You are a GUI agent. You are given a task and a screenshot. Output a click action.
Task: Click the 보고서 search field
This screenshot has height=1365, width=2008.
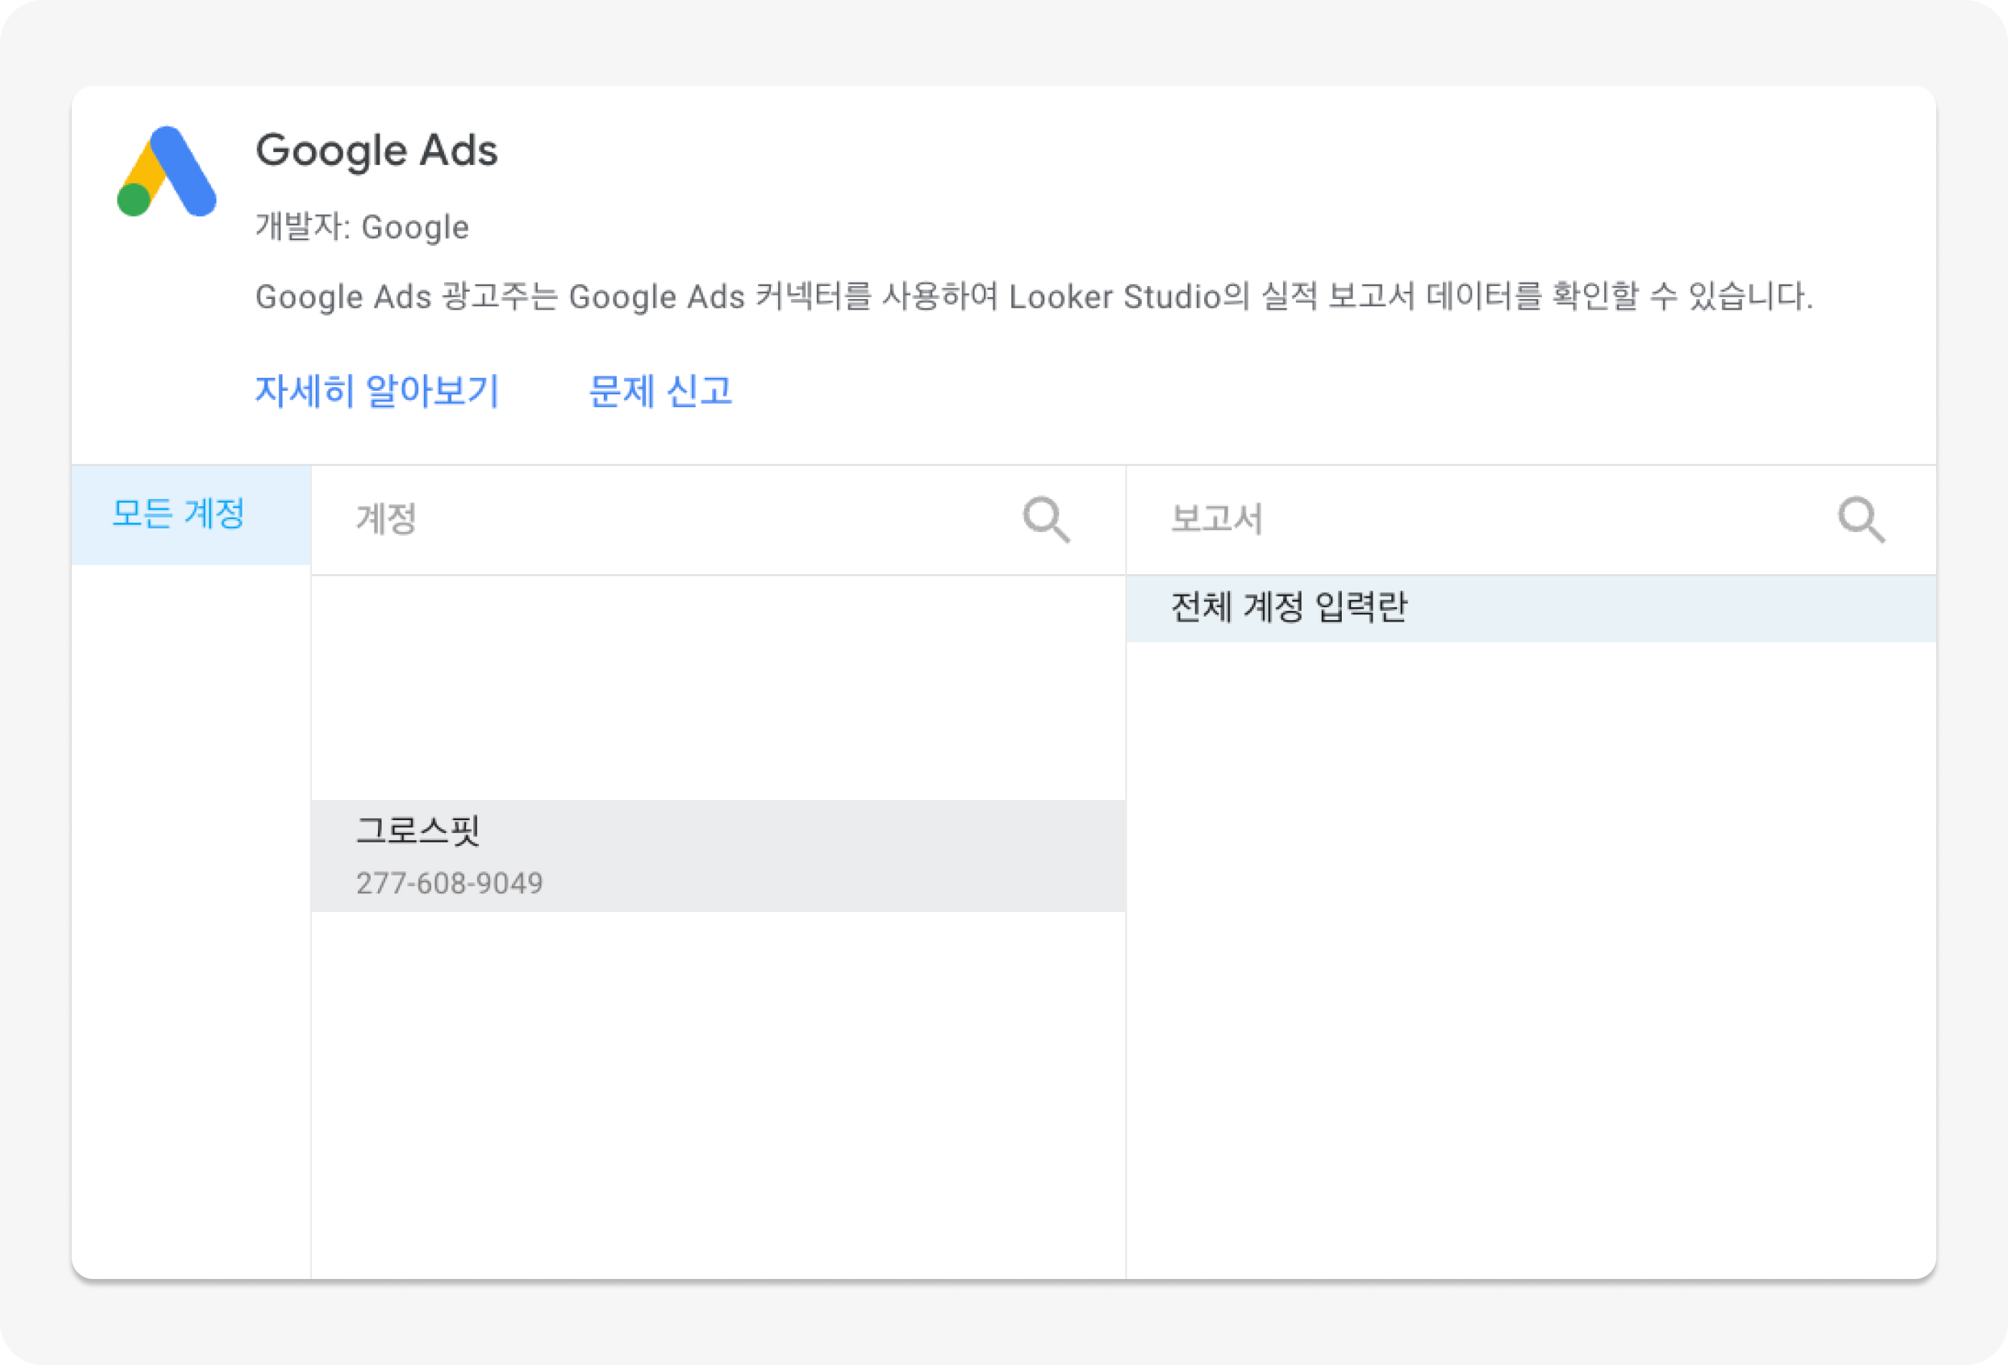(1531, 520)
